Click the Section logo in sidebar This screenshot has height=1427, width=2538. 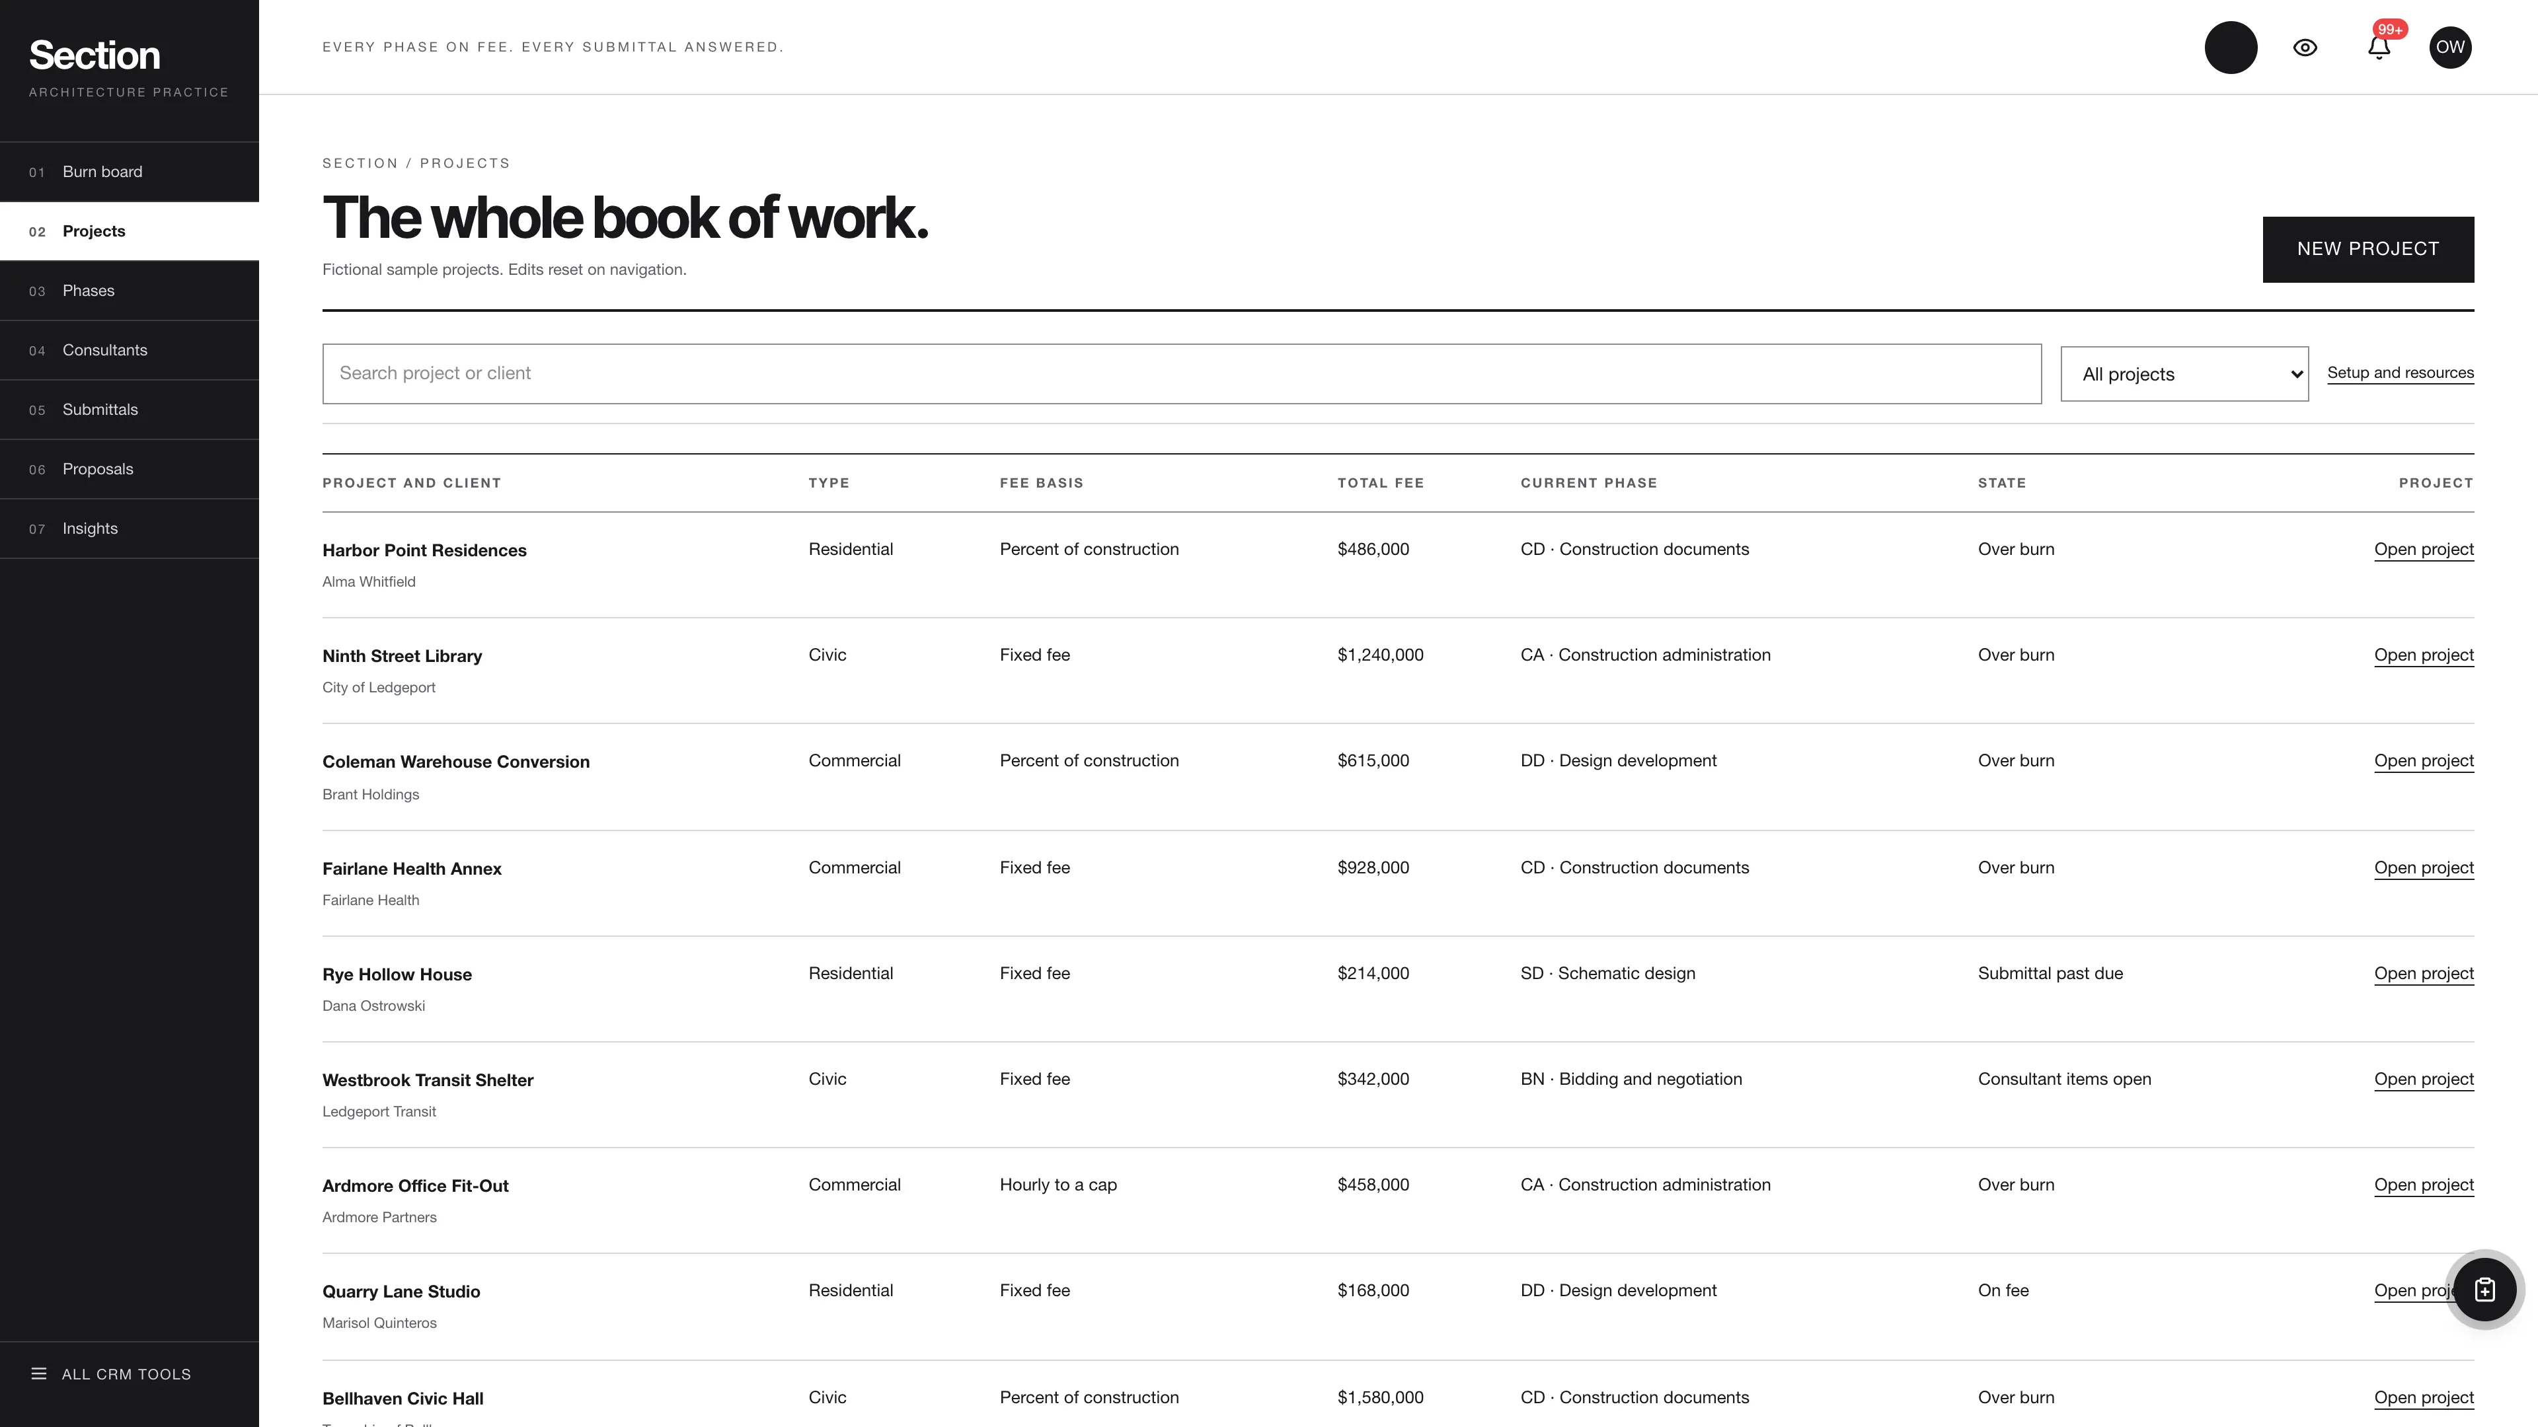[x=95, y=55]
